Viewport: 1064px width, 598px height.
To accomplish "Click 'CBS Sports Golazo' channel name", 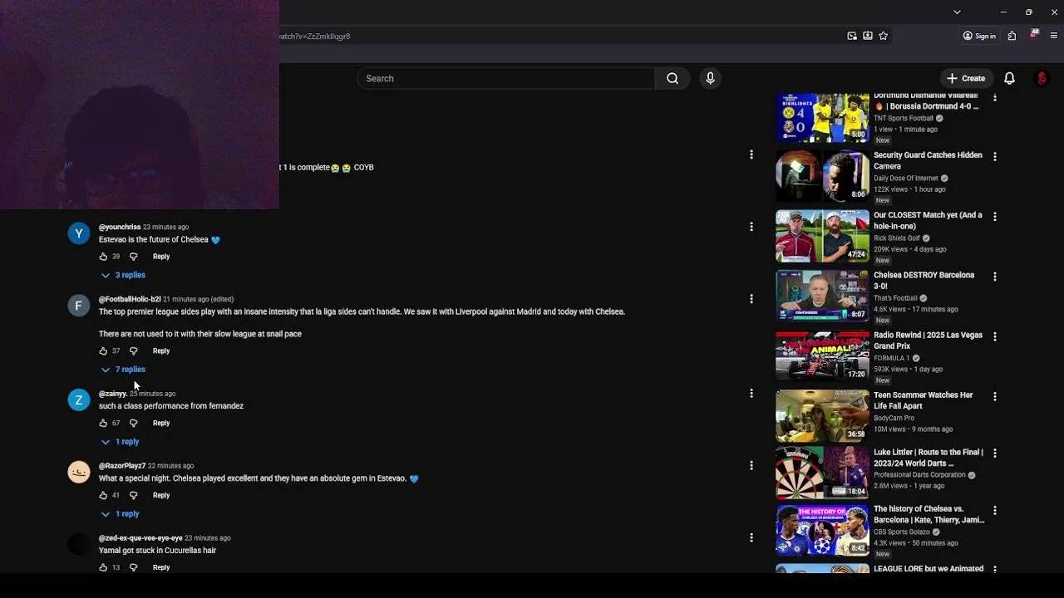I will [901, 532].
